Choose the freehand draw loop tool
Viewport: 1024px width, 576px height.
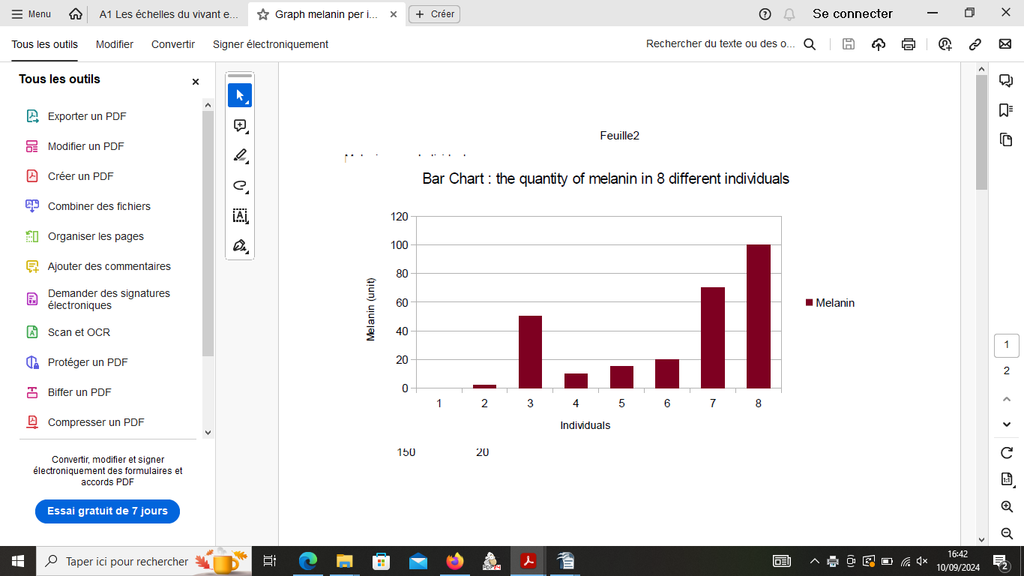coord(240,186)
